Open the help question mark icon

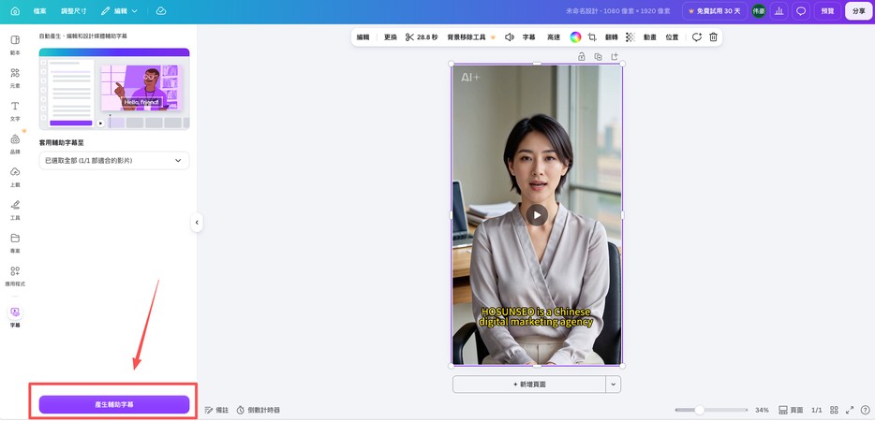coord(866,410)
